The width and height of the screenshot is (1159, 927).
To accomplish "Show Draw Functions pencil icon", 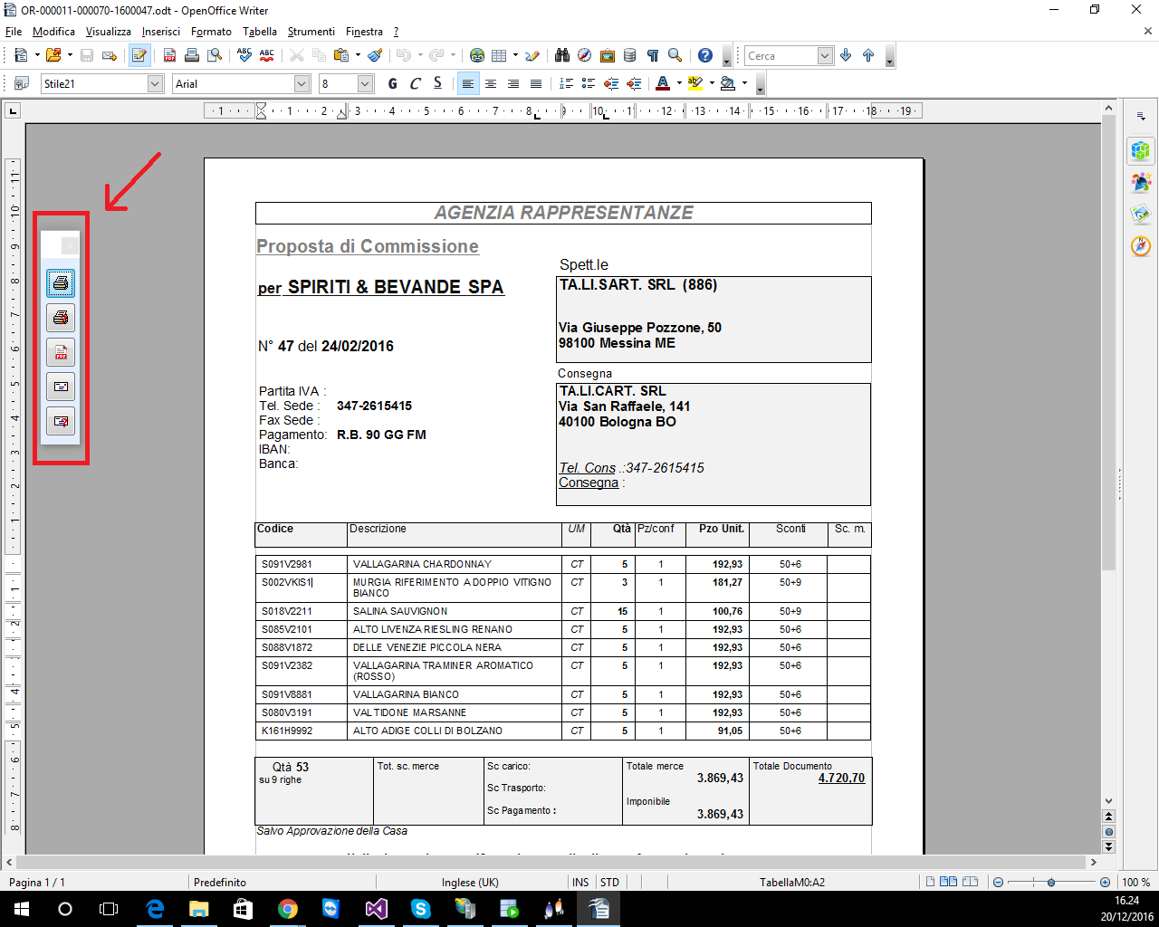I will click(x=532, y=55).
